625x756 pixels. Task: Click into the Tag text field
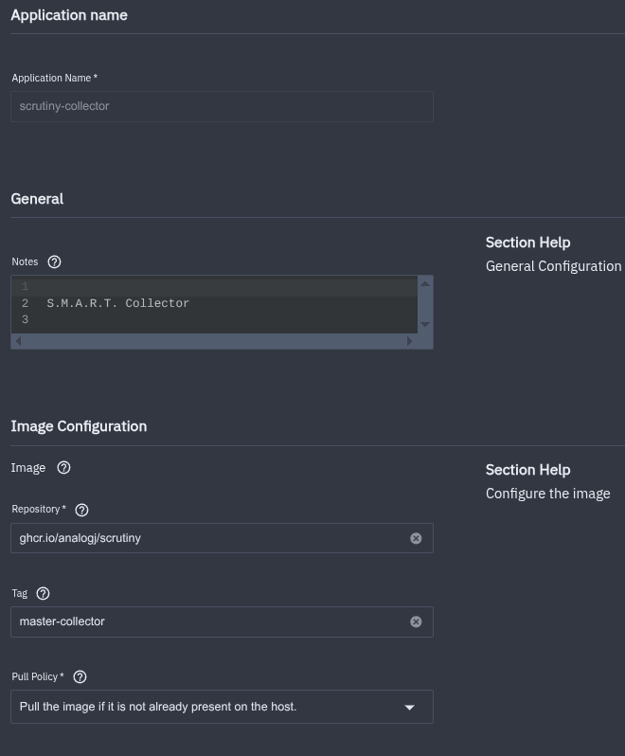pyautogui.click(x=208, y=621)
